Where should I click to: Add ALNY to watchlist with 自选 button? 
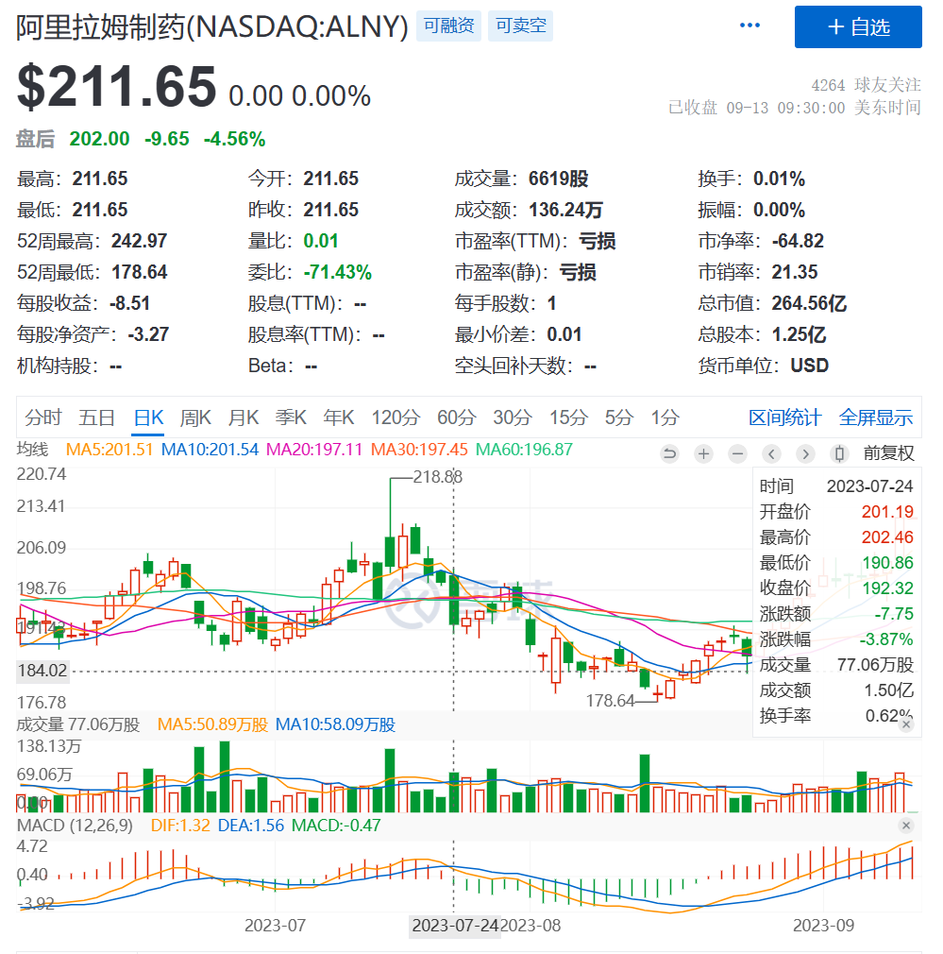[x=858, y=26]
